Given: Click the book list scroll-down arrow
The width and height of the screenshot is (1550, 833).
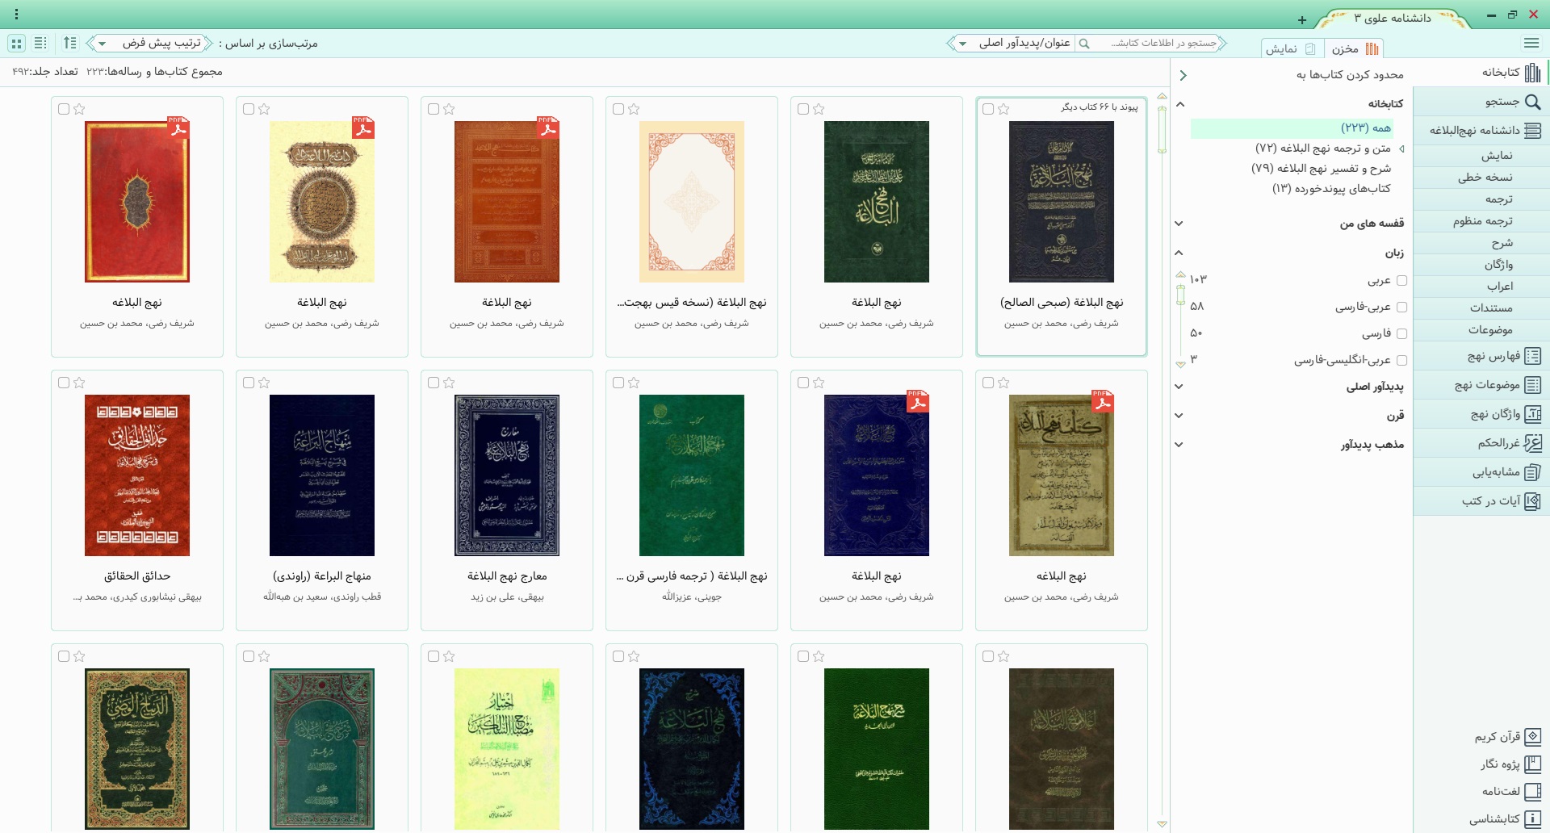Looking at the screenshot, I should pyautogui.click(x=1162, y=824).
